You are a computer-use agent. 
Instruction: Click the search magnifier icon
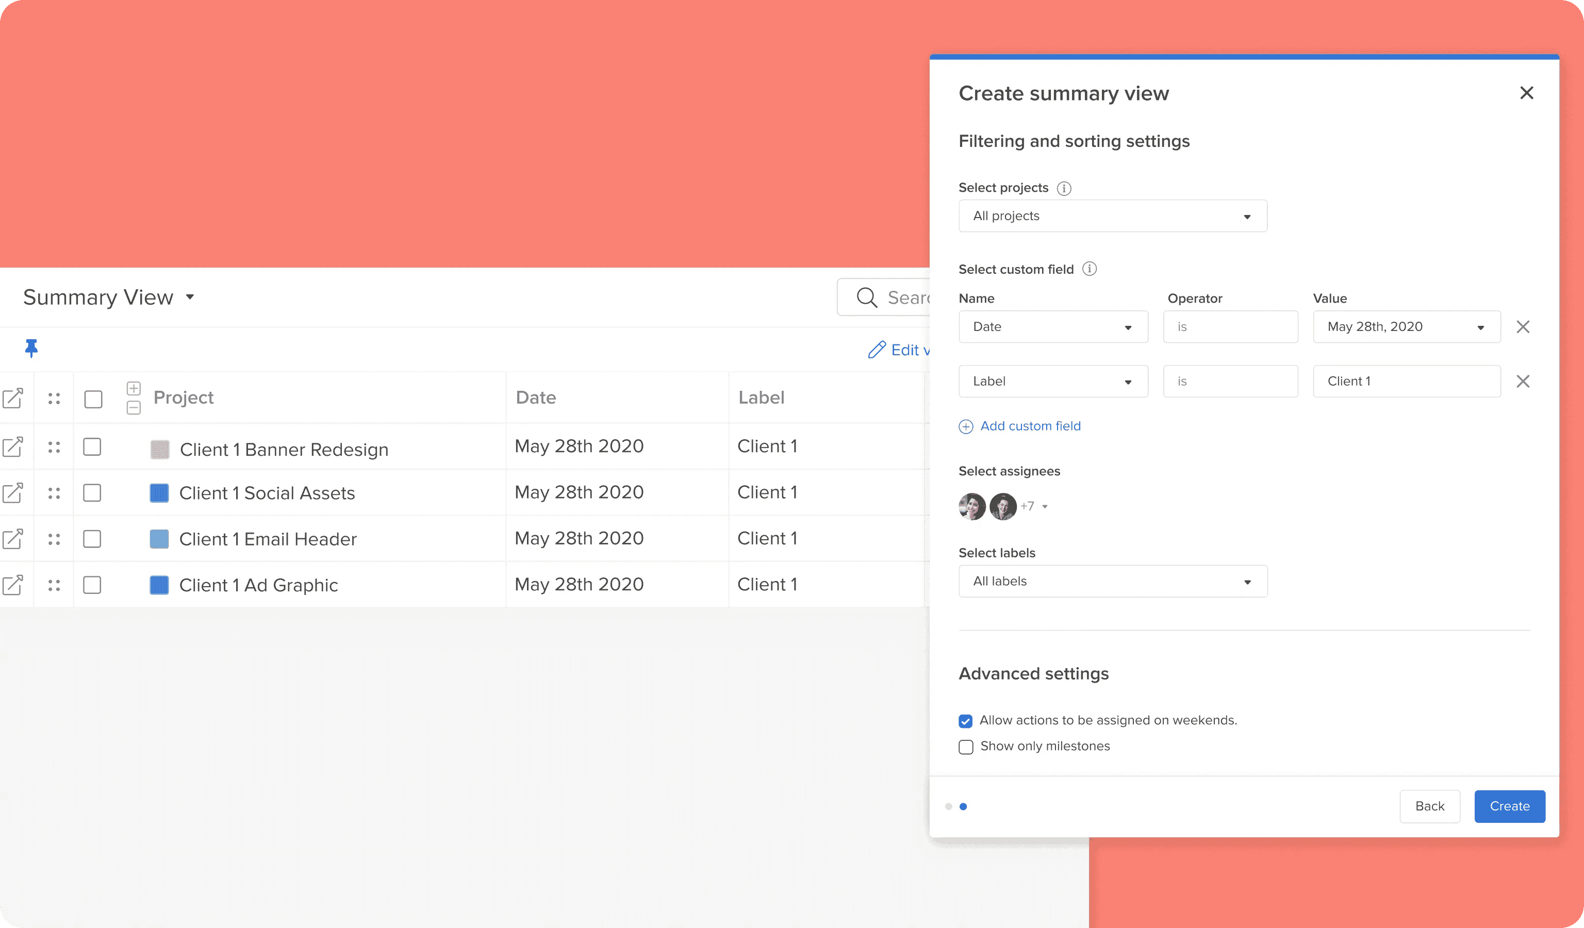[867, 297]
